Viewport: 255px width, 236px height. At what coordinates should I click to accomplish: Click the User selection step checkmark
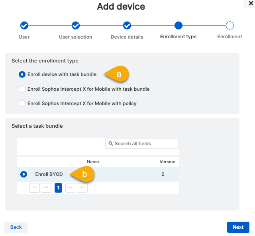[75, 26]
